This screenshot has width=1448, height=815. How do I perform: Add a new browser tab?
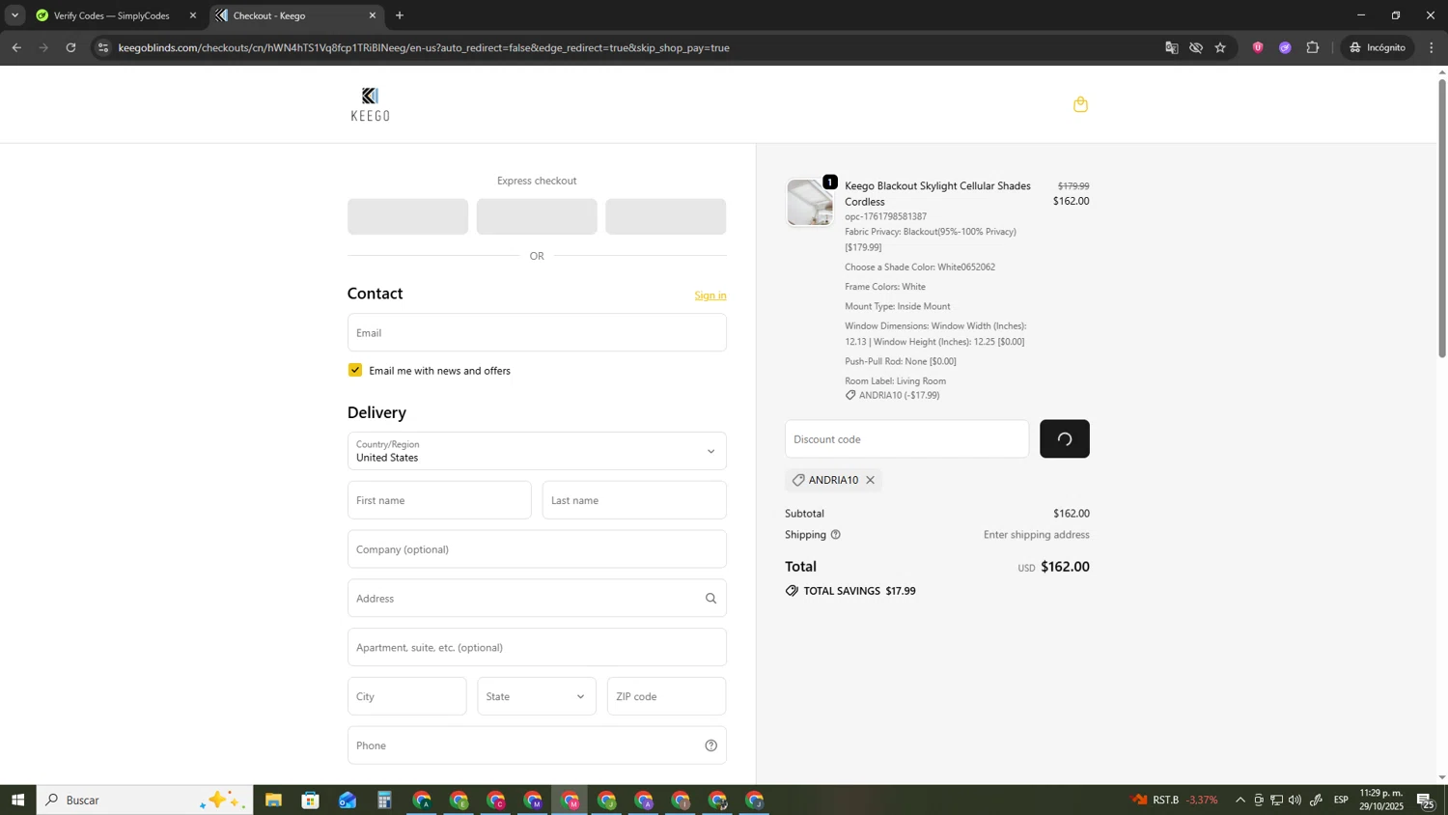point(400,15)
